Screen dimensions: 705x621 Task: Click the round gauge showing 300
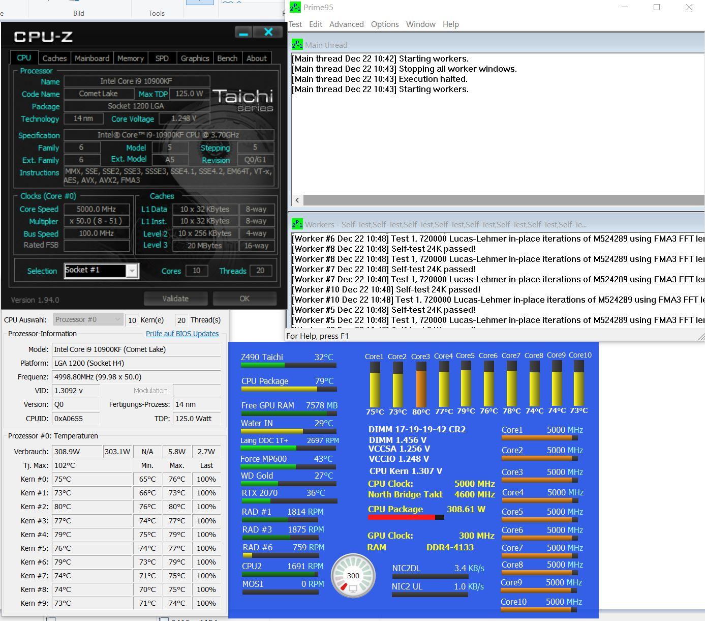click(x=353, y=576)
